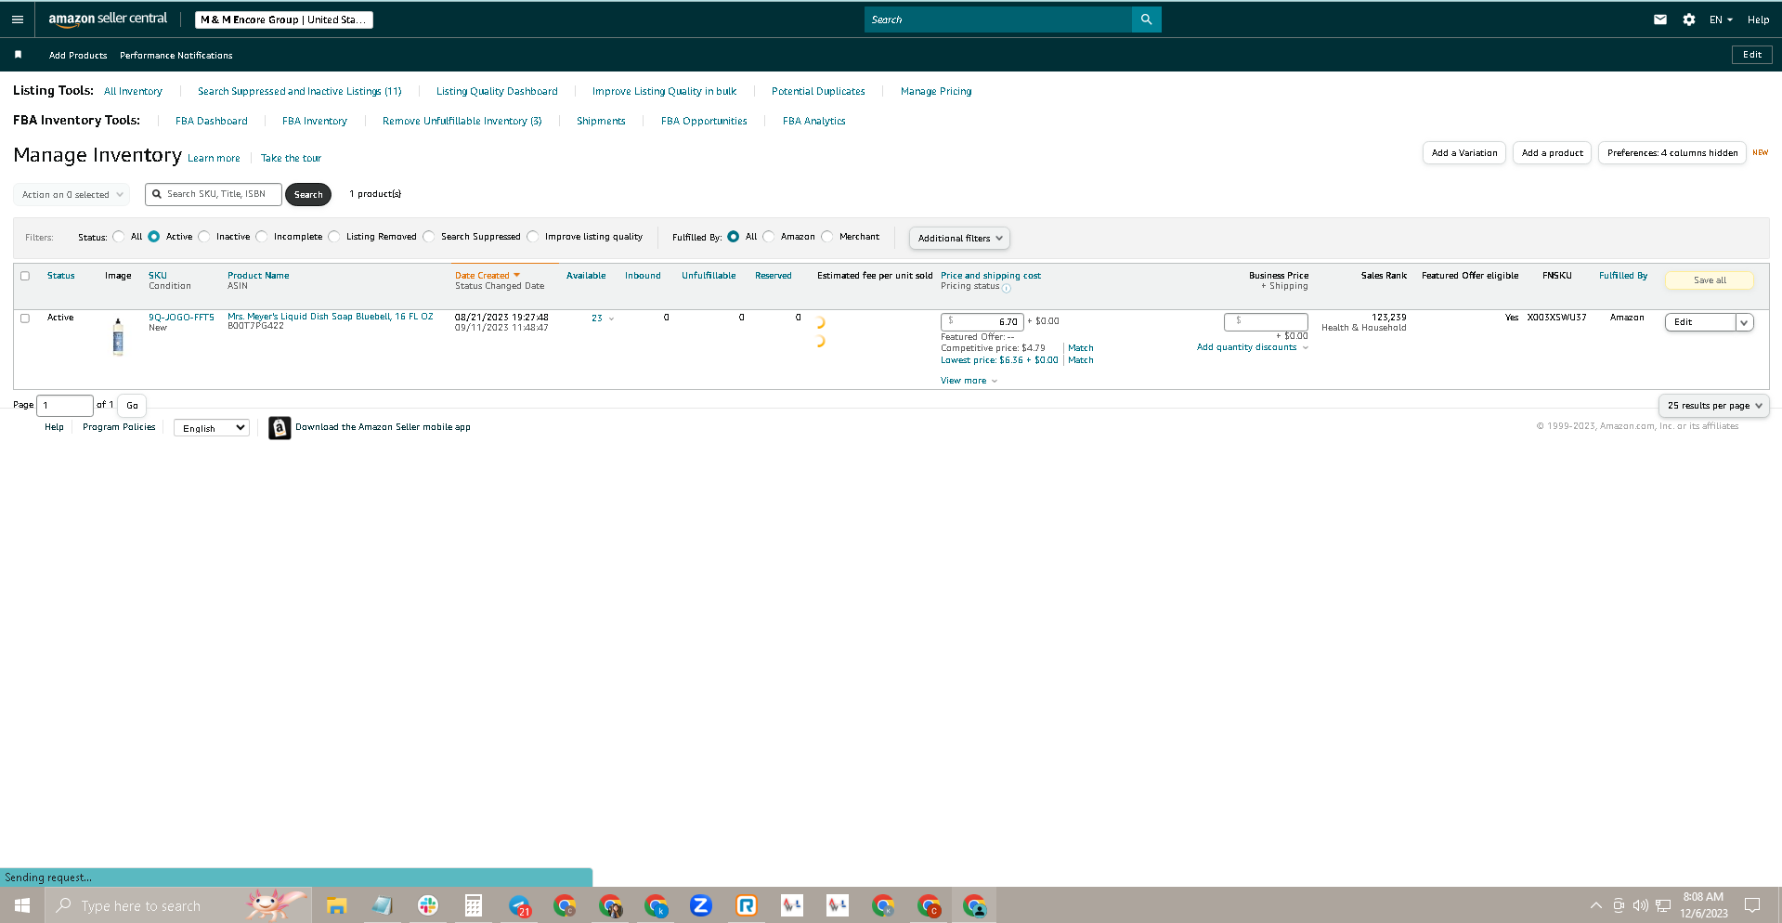The width and height of the screenshot is (1782, 923).
Task: Click the volume speaker tray icon
Action: [x=1641, y=905]
